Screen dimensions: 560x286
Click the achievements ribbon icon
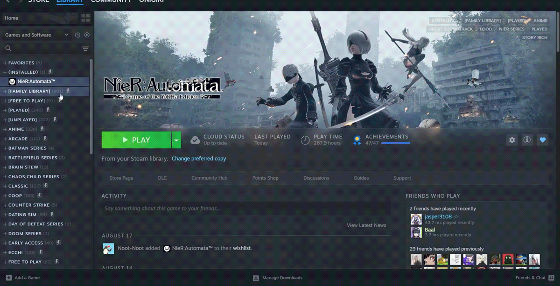point(357,140)
